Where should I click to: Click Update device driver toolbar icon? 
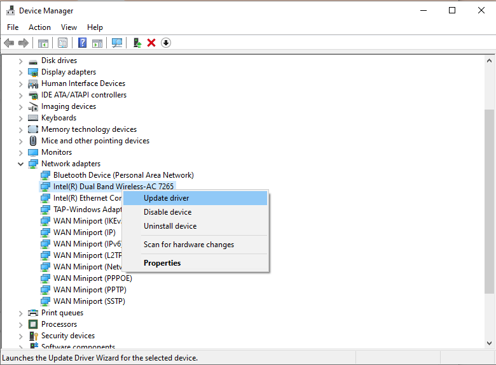pos(137,43)
